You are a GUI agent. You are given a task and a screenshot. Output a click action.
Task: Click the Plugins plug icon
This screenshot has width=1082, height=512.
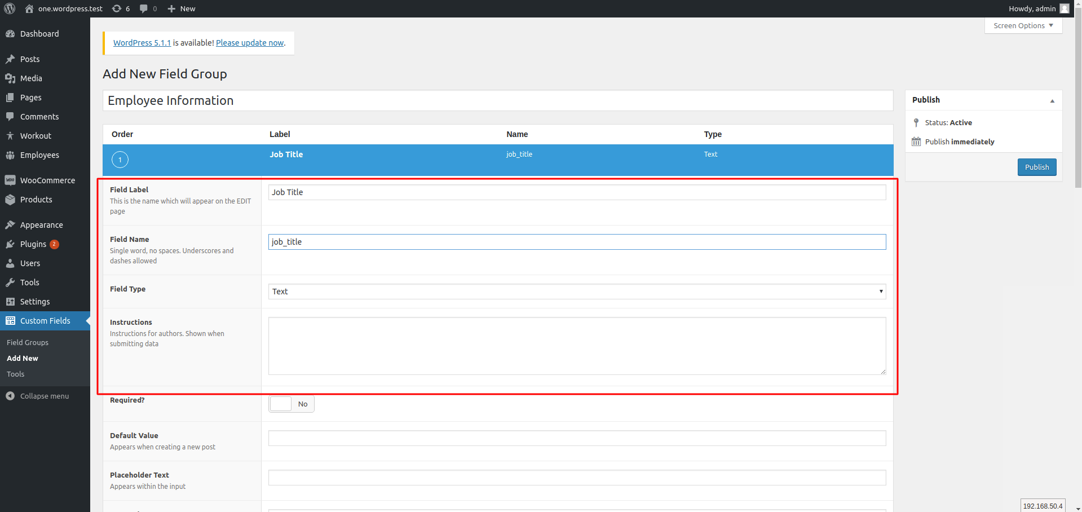tap(10, 244)
